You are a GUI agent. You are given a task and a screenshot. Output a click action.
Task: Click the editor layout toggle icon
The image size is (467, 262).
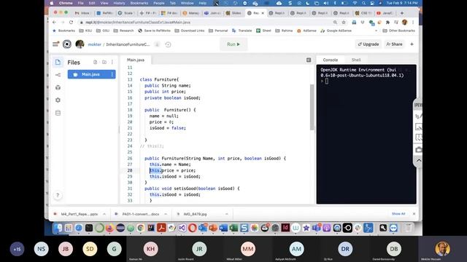point(309,60)
